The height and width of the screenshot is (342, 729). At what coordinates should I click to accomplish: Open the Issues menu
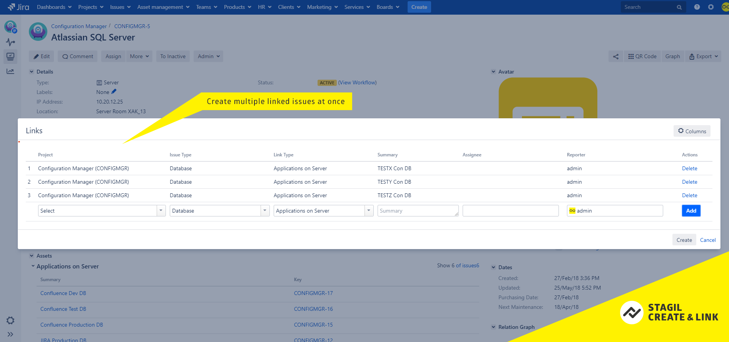120,7
